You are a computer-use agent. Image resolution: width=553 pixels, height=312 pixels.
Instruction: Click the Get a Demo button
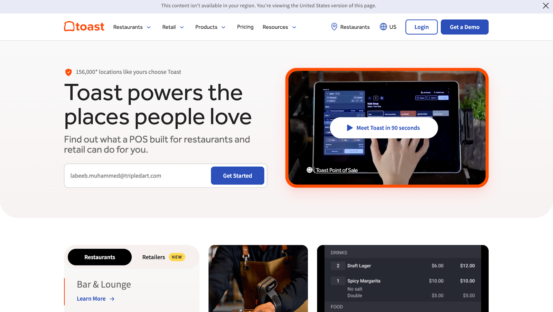coord(465,27)
